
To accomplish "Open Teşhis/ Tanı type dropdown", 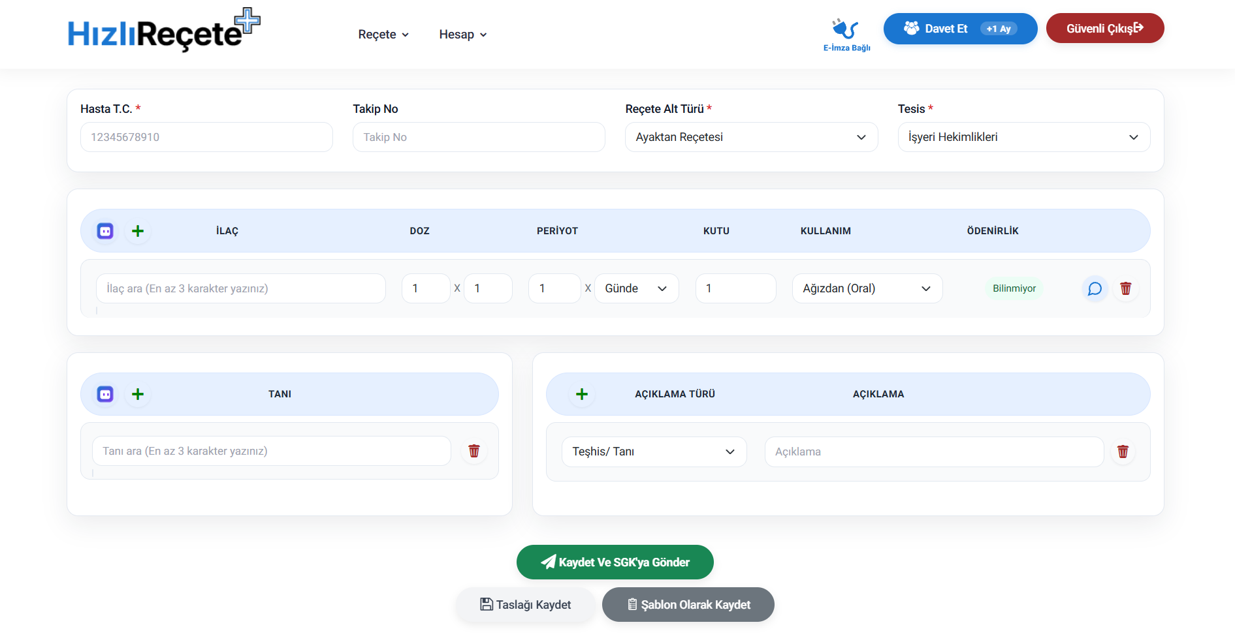I will 654,452.
